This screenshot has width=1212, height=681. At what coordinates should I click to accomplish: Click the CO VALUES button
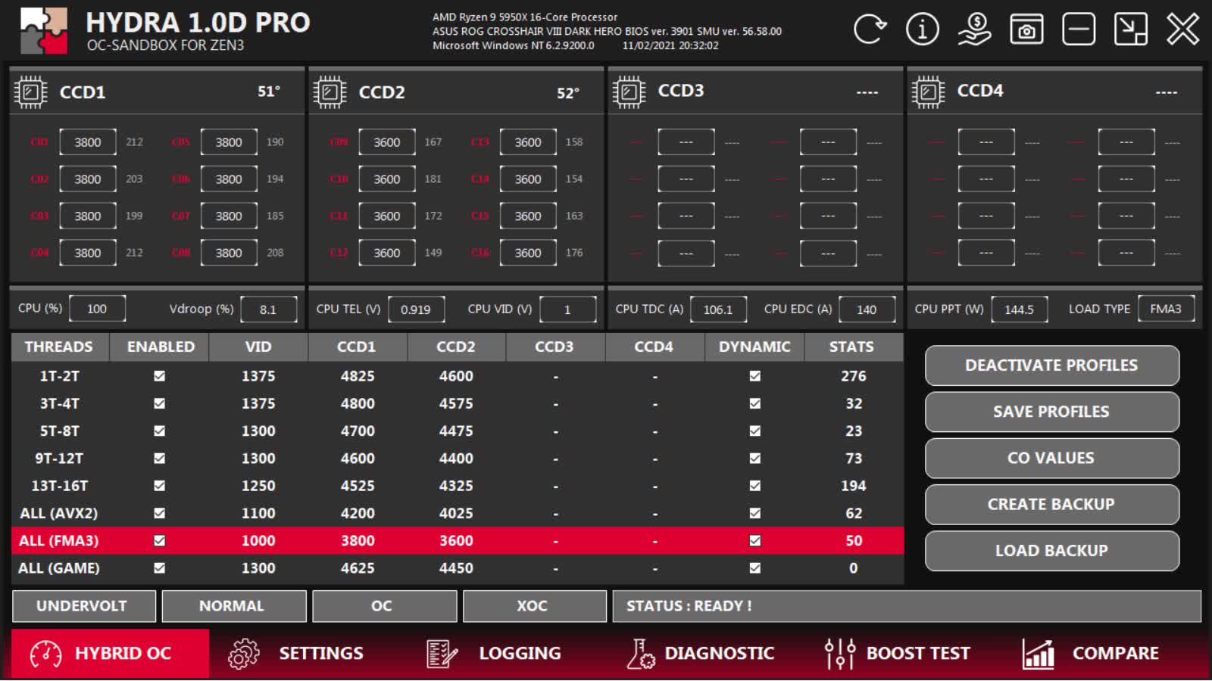tap(1051, 458)
